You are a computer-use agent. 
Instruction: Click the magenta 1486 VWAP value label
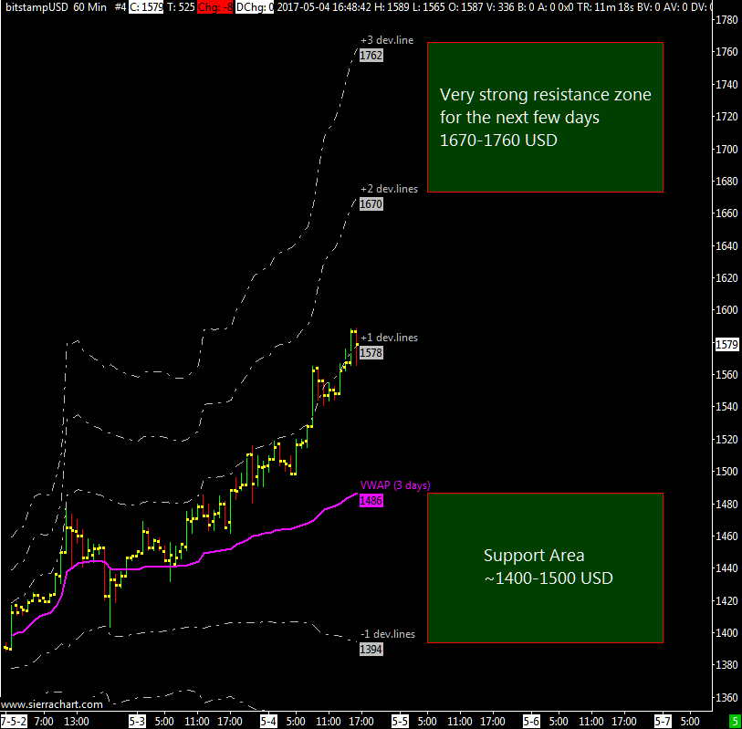click(x=371, y=501)
